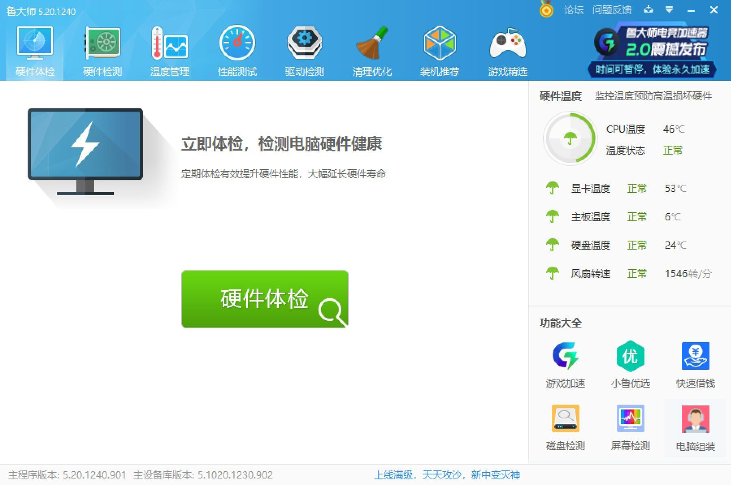
Task: Open 游戏精选 gamepad icon
Action: pyautogui.click(x=508, y=43)
